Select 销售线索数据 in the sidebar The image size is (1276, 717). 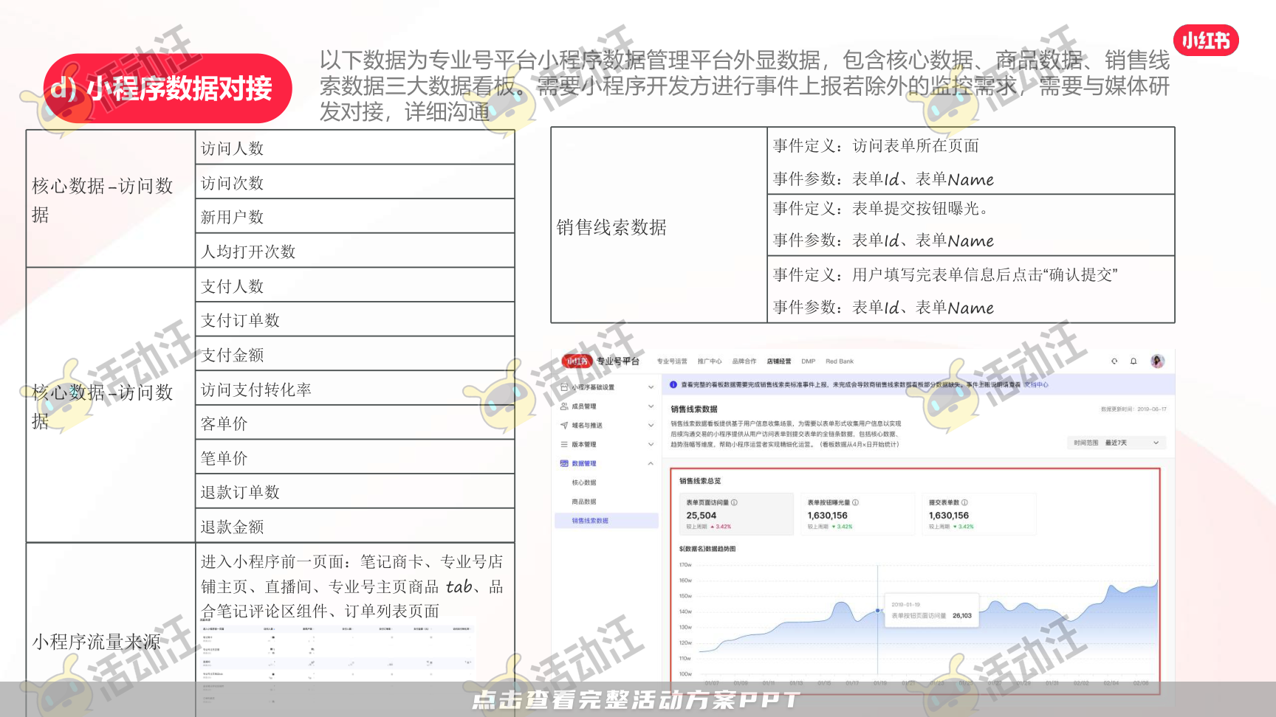(606, 521)
